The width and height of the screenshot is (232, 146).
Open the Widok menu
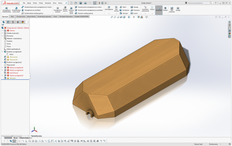coord(35,3)
